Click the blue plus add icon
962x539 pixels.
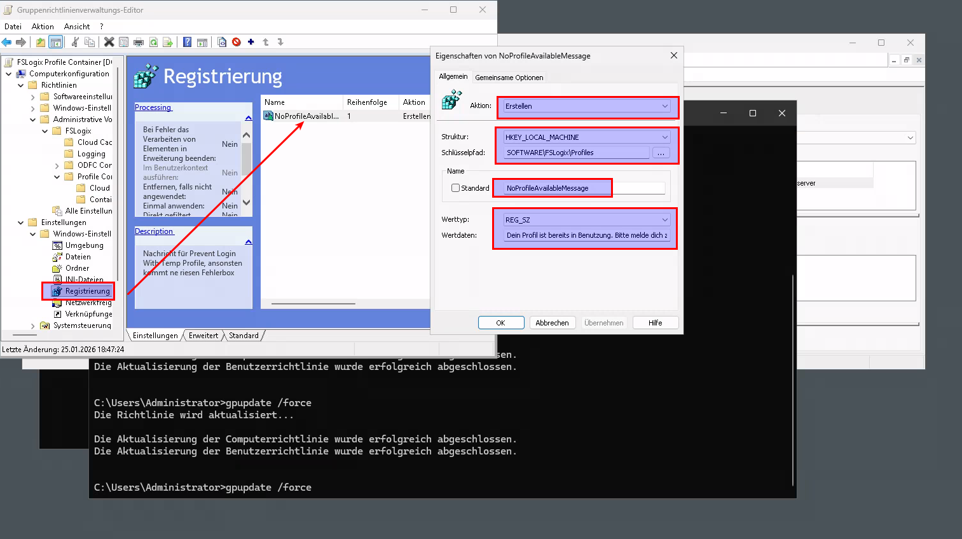click(x=251, y=43)
